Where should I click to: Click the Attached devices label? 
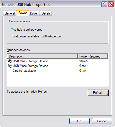[x=19, y=50]
